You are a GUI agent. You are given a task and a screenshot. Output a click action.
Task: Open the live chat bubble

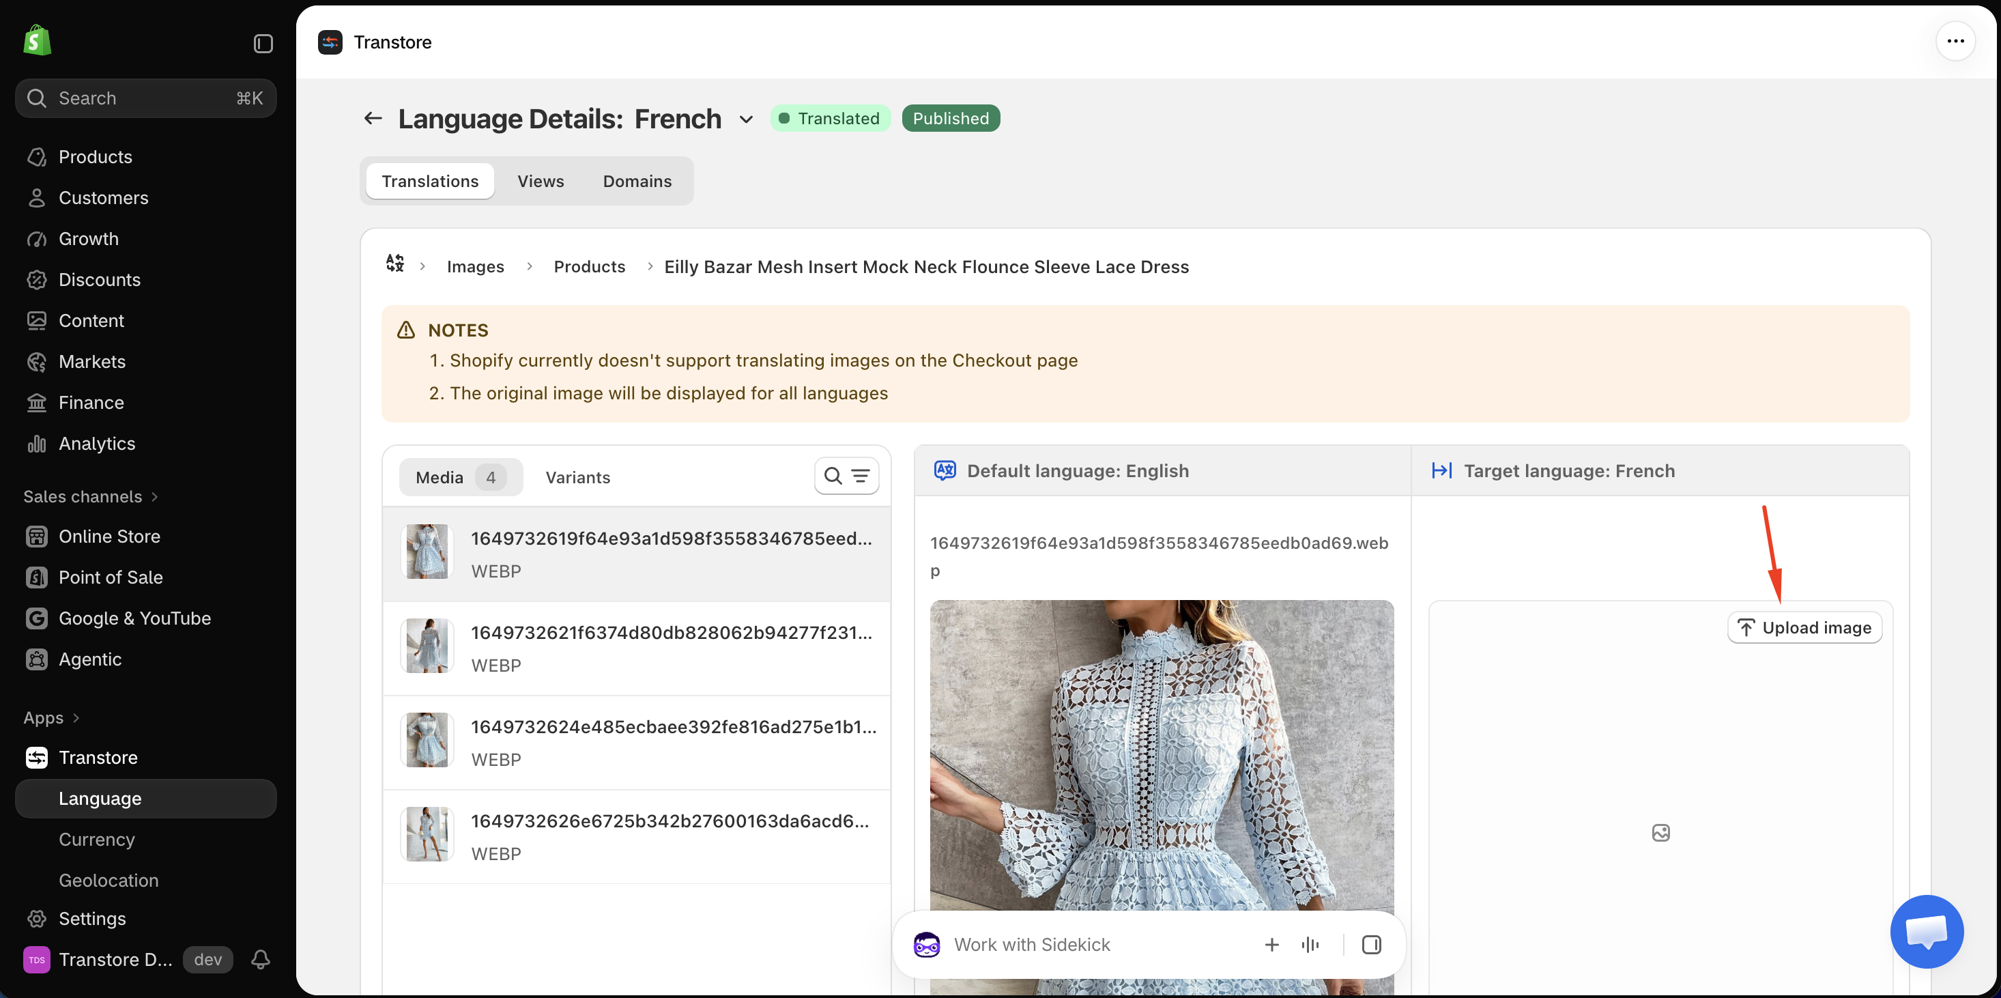pos(1927,931)
